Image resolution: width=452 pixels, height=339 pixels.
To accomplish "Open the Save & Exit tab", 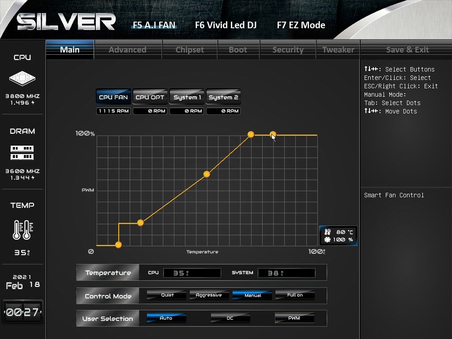I will pyautogui.click(x=407, y=49).
